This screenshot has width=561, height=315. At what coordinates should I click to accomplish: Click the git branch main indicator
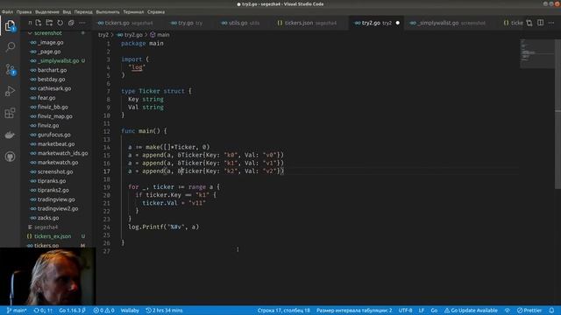click(x=17, y=311)
